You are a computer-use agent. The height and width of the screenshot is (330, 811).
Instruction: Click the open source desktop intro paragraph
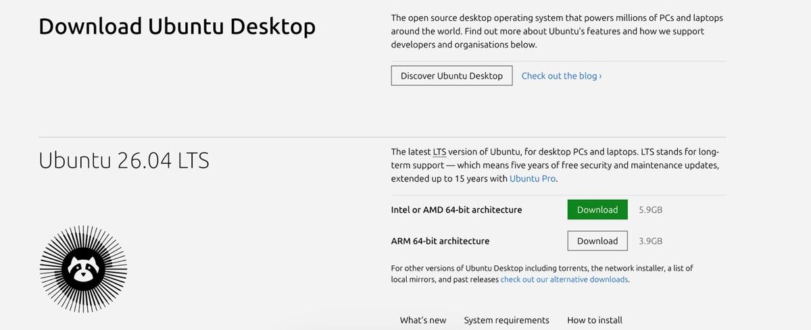557,31
